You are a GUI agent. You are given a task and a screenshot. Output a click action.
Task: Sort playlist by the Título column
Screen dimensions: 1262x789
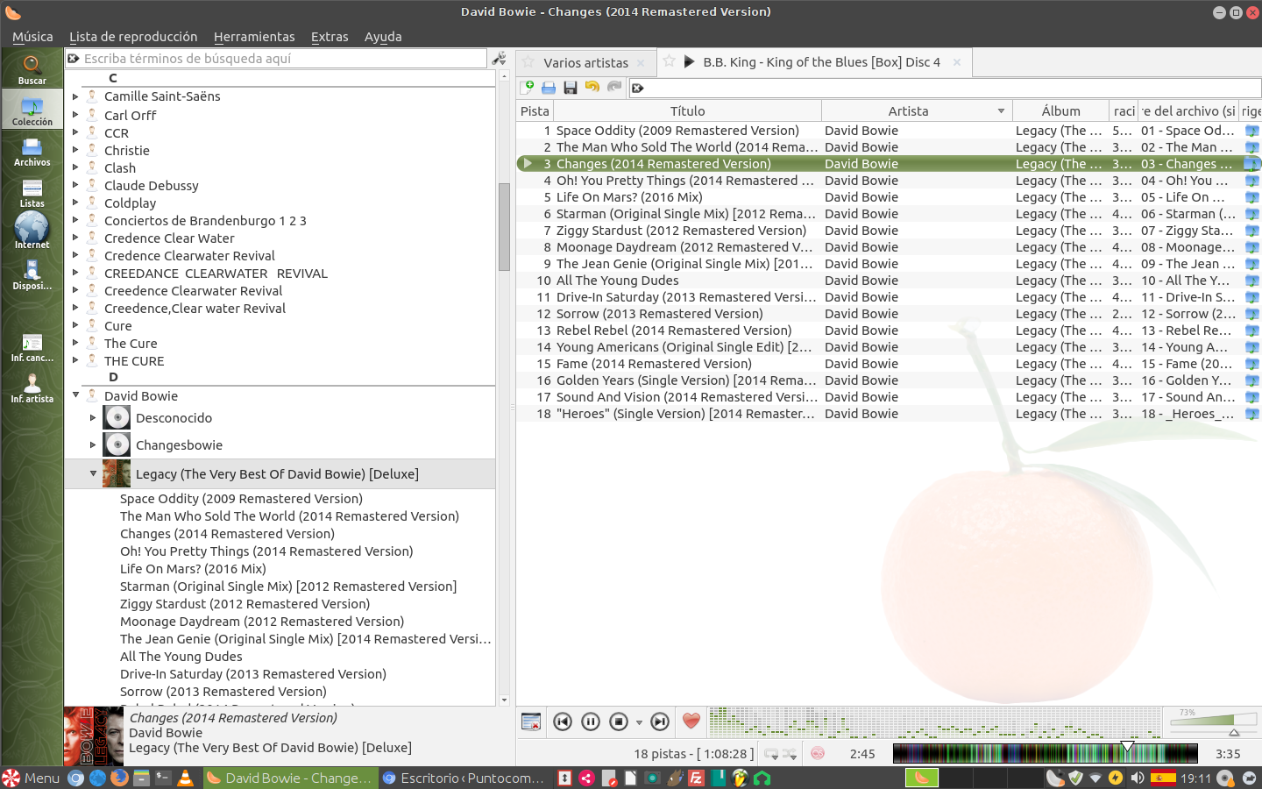[x=687, y=111]
